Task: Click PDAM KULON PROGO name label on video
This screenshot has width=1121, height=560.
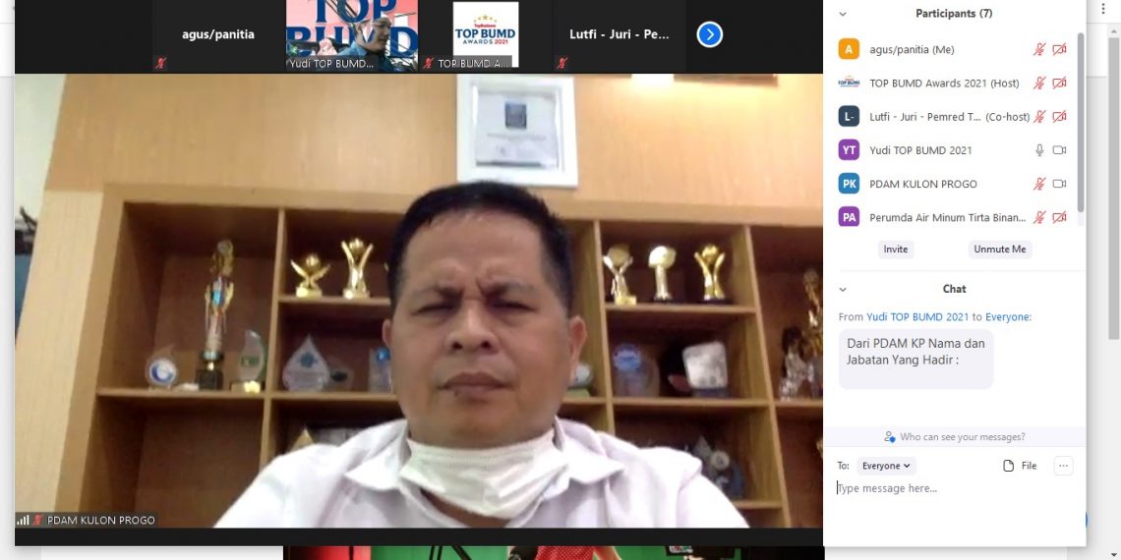Action: 101,520
